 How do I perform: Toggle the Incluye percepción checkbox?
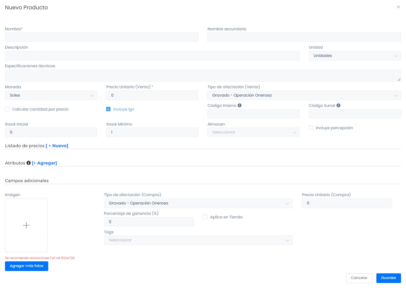coord(311,128)
